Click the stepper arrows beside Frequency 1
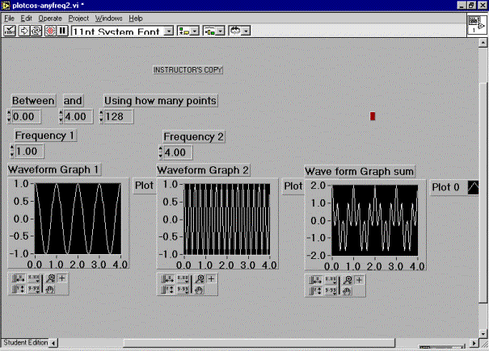Image resolution: width=489 pixels, height=351 pixels. pos(12,152)
